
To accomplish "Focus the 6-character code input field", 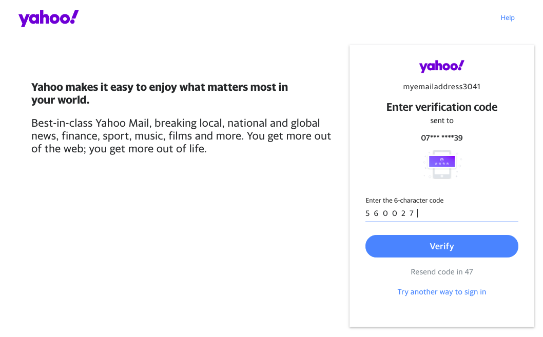I will click(441, 213).
